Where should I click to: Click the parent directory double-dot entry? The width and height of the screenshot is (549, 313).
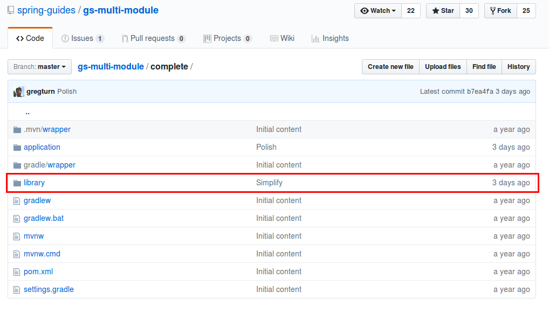pyautogui.click(x=27, y=112)
